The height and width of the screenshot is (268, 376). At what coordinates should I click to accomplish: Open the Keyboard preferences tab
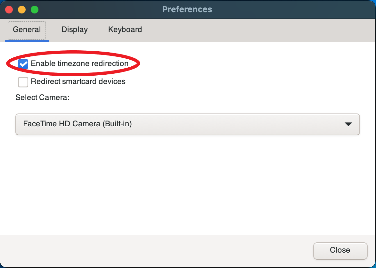click(125, 29)
